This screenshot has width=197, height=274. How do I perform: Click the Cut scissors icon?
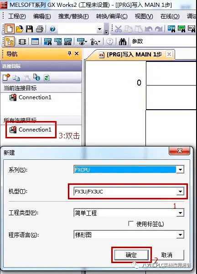coord(119,29)
